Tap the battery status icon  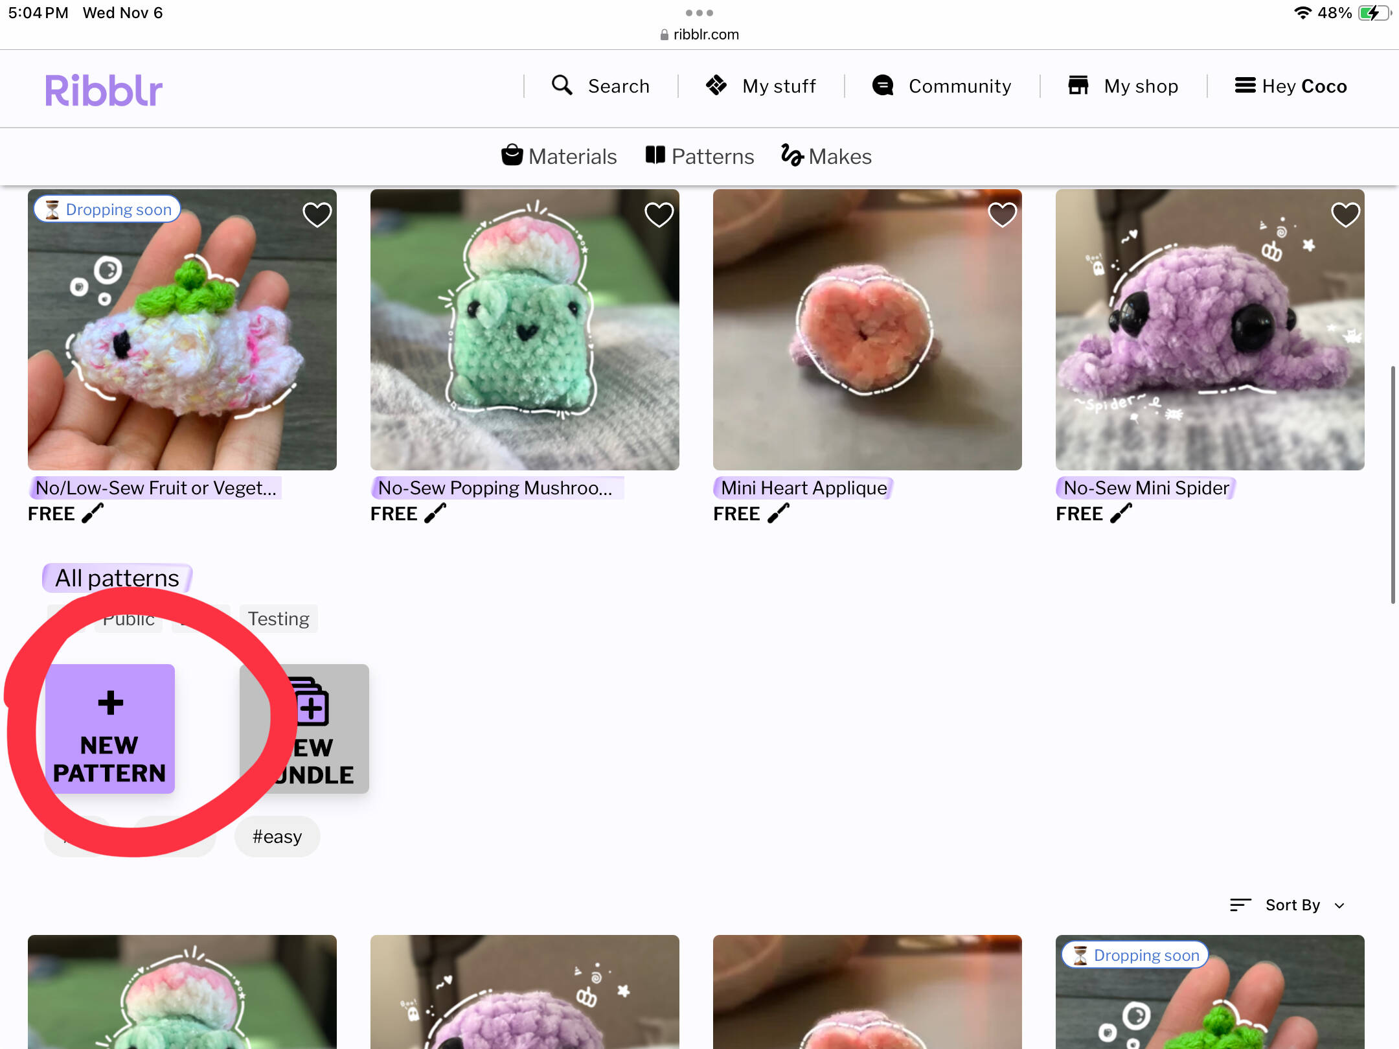click(x=1374, y=13)
